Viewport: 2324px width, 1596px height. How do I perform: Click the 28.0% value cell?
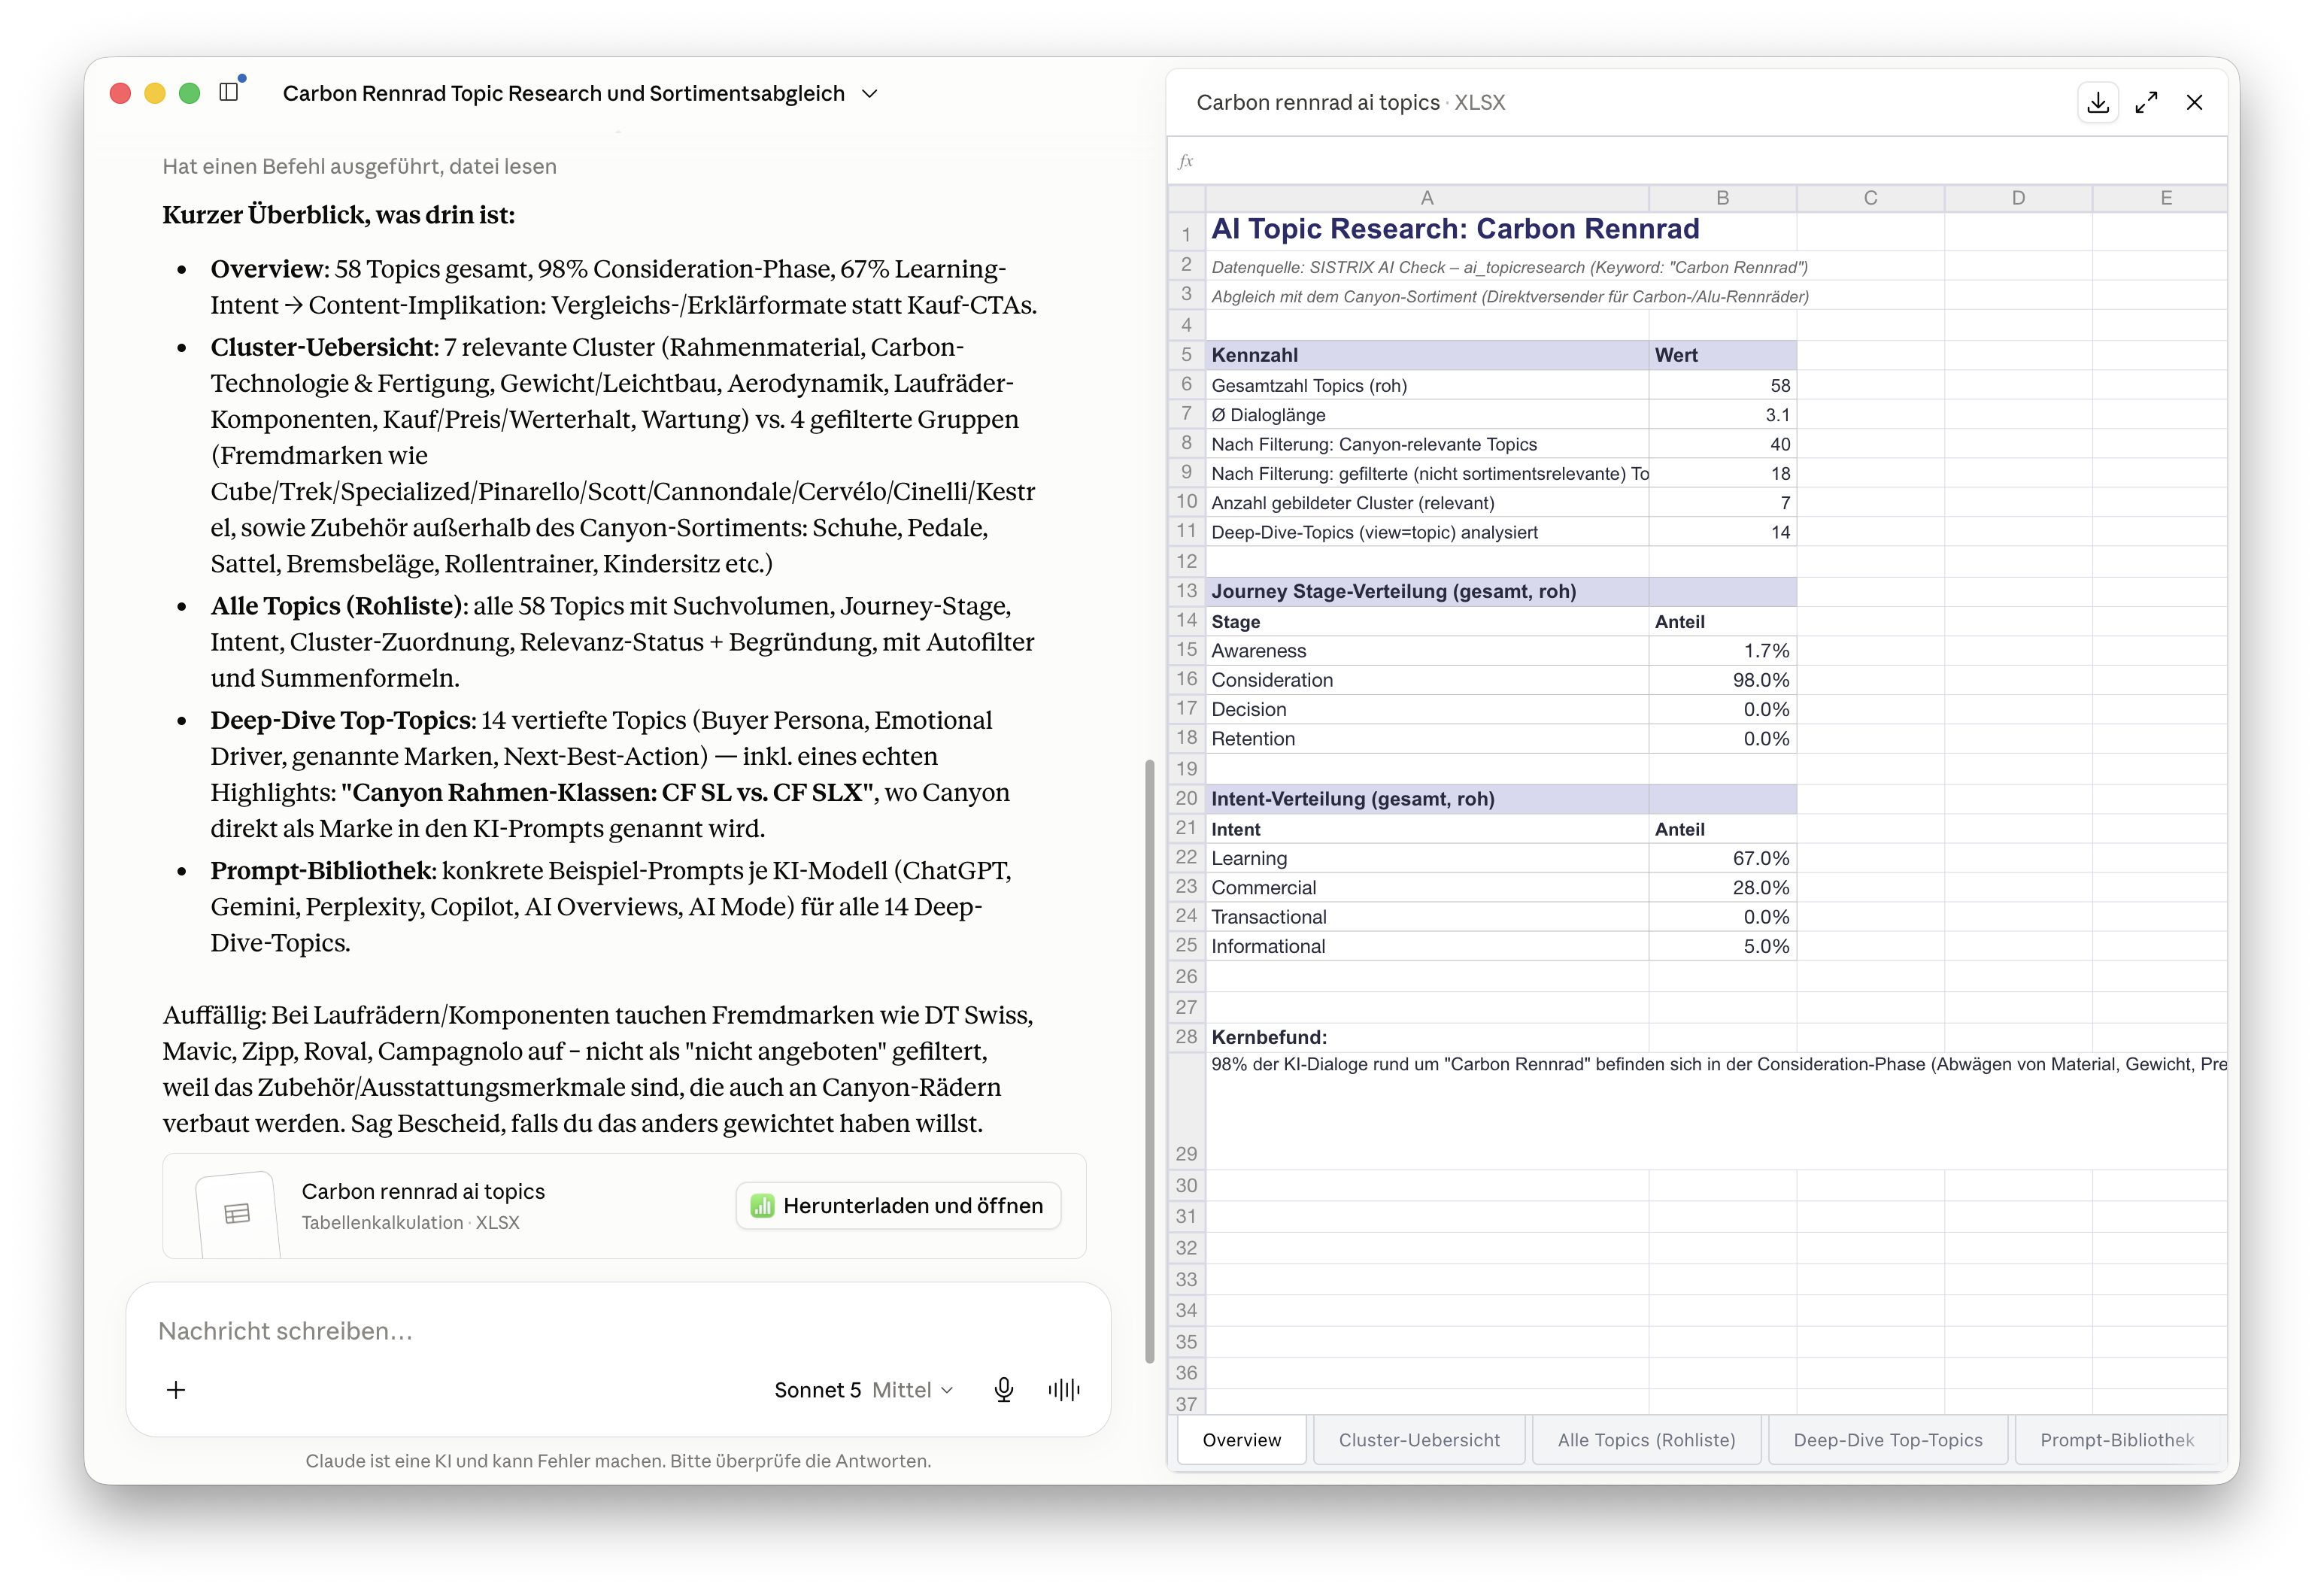(1722, 887)
